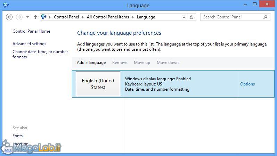Click 'Date, time, and number formatting' text
Image resolution: width=277 pixels, height=156 pixels.
(x=157, y=89)
